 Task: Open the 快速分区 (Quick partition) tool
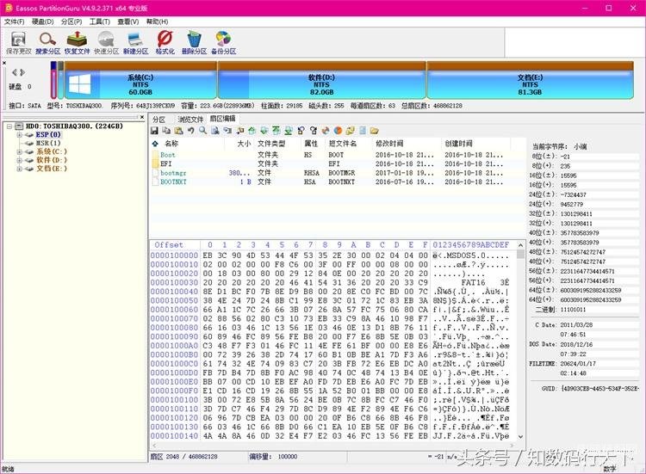tap(106, 43)
